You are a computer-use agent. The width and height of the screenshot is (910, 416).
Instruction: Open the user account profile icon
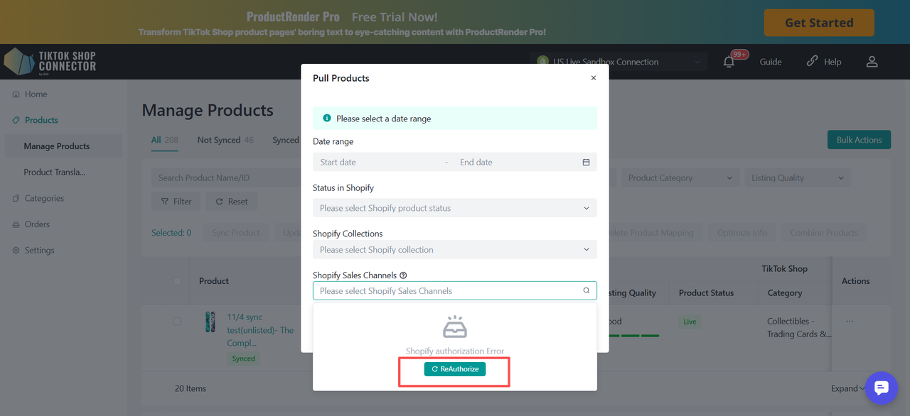[872, 62]
